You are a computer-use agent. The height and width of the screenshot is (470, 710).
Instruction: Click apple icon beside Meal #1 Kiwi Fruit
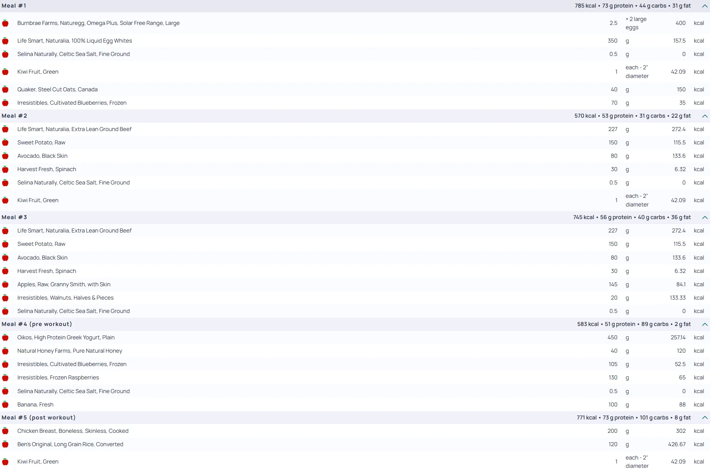pyautogui.click(x=5, y=72)
